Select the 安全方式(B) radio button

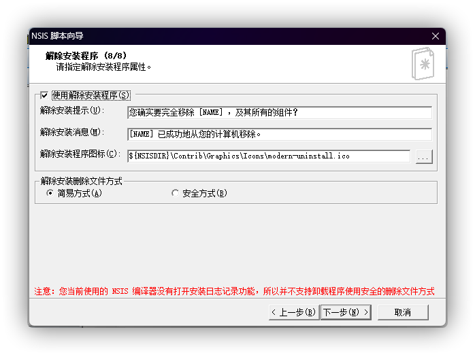click(x=176, y=193)
